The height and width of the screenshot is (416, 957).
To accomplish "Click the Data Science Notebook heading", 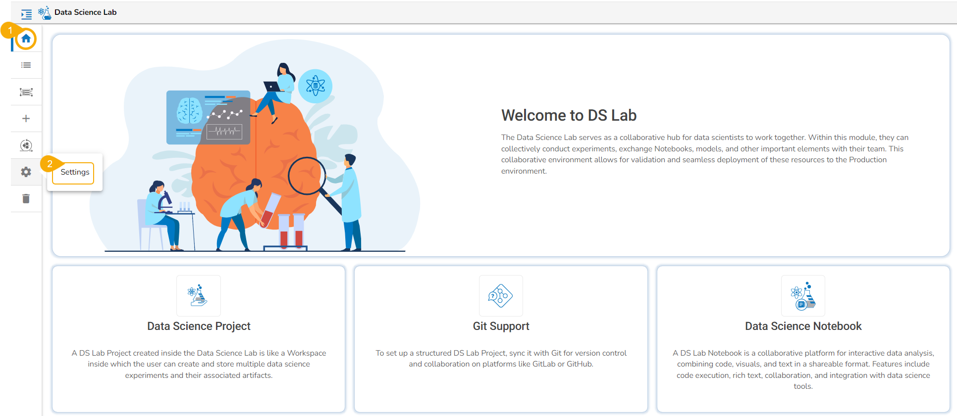I will (803, 326).
